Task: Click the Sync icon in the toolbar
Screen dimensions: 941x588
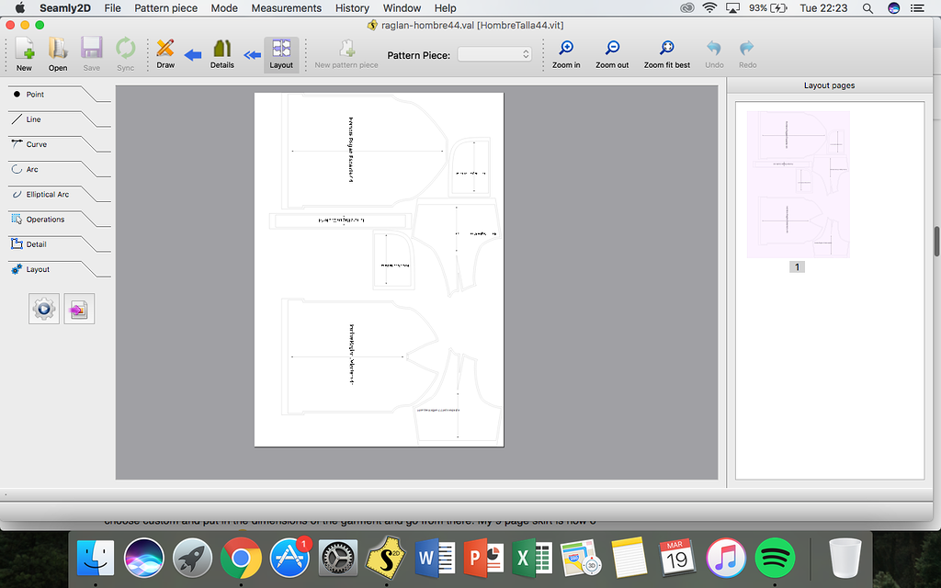Action: coord(126,53)
